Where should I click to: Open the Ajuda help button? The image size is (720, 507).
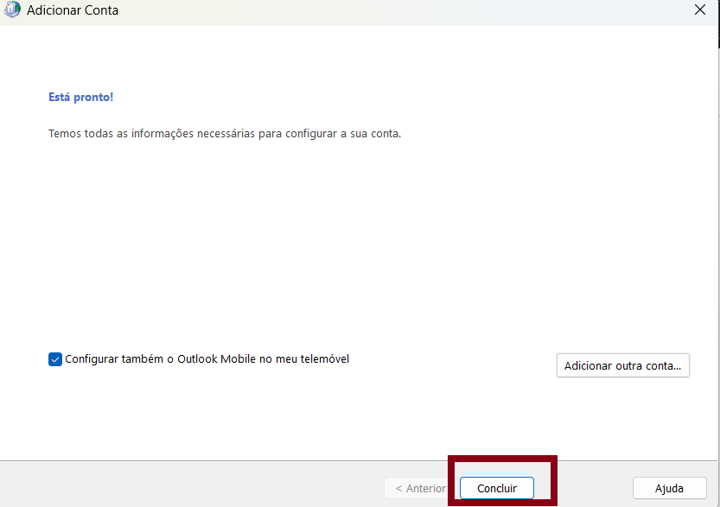tap(669, 488)
